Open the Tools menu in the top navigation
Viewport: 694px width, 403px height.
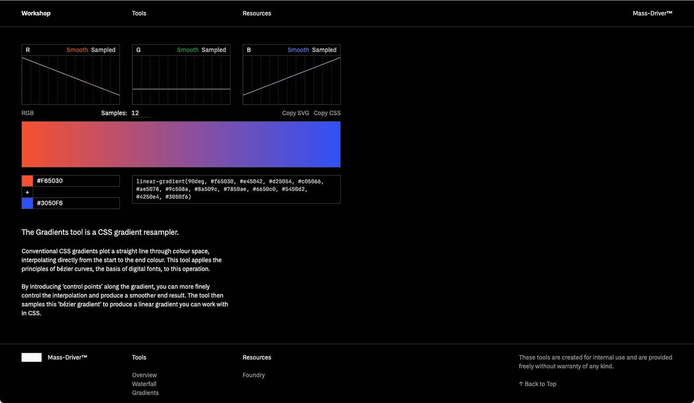(139, 13)
